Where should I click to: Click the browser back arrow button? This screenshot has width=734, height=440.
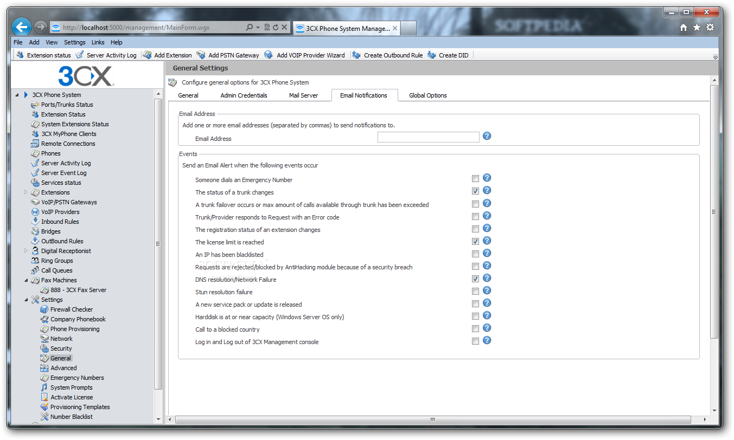point(22,27)
